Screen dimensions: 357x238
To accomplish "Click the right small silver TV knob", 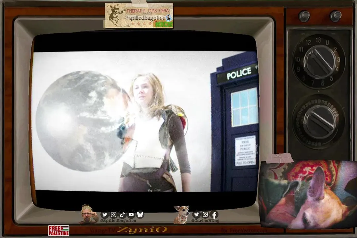I will tap(336, 16).
